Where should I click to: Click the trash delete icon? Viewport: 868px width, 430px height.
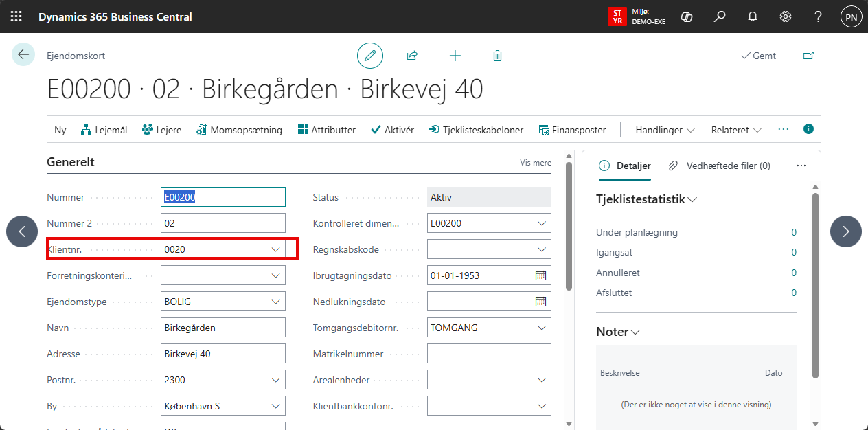(x=498, y=56)
